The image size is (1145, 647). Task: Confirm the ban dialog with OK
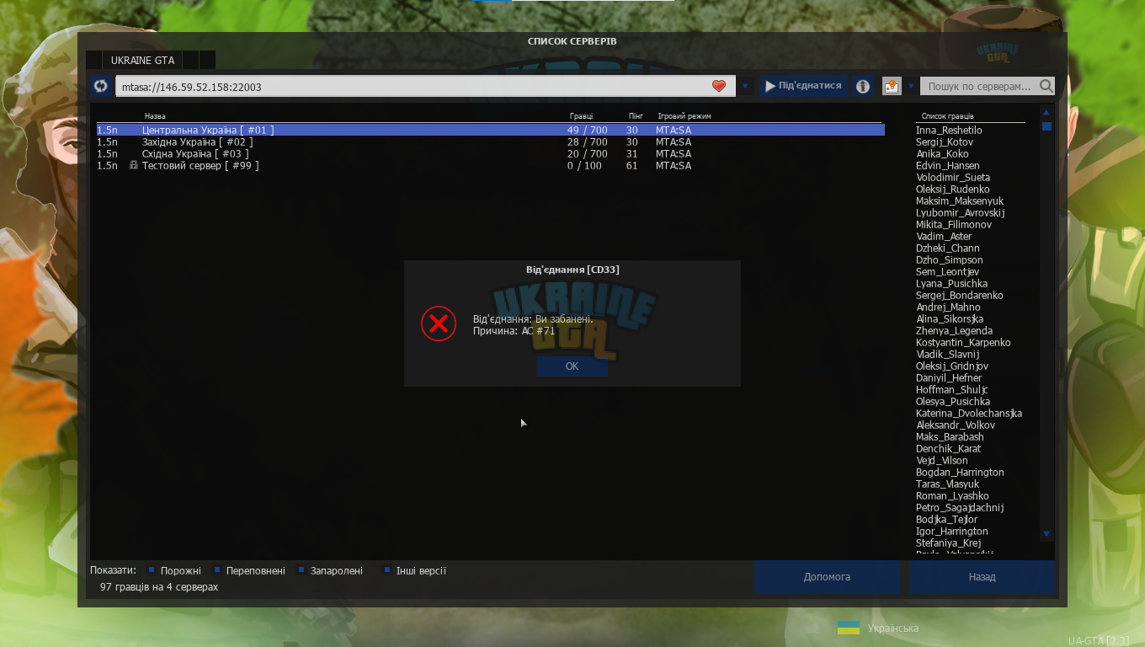pyautogui.click(x=572, y=366)
